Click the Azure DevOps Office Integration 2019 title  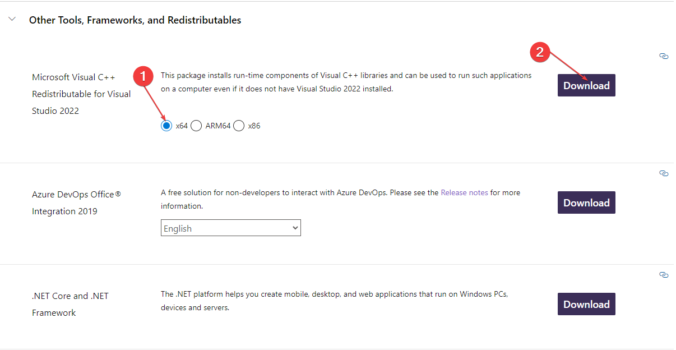pyautogui.click(x=76, y=202)
